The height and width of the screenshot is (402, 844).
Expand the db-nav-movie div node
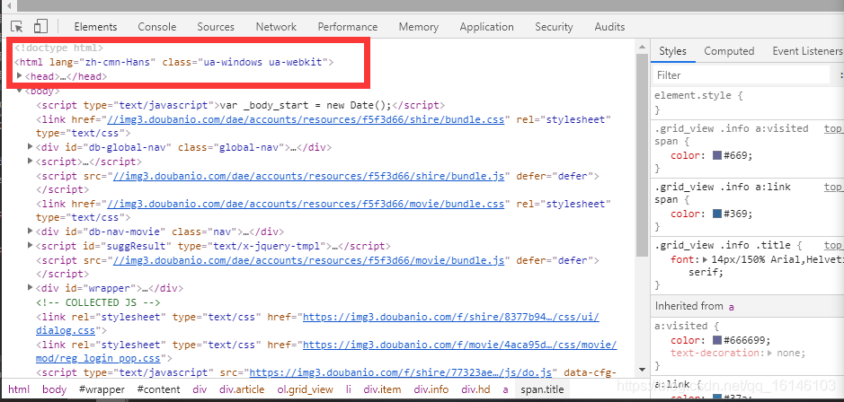pyautogui.click(x=31, y=232)
